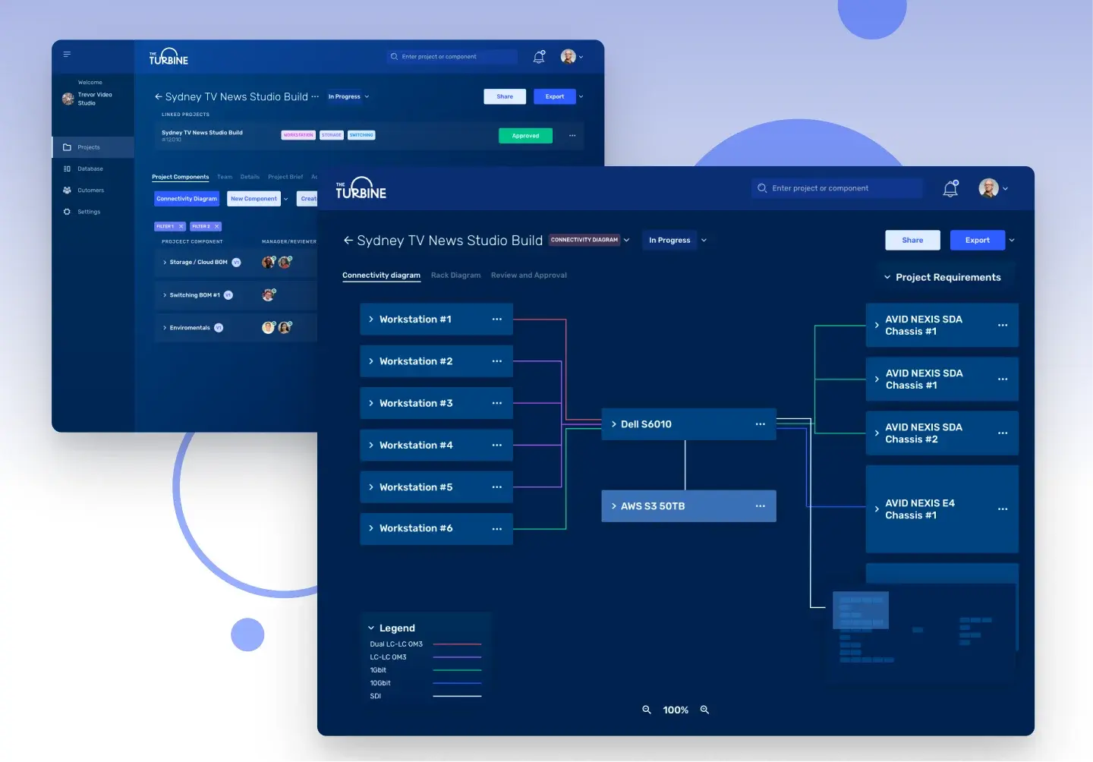This screenshot has height=762, width=1093.
Task: Open the hamburger menu in the back window
Action: click(67, 55)
